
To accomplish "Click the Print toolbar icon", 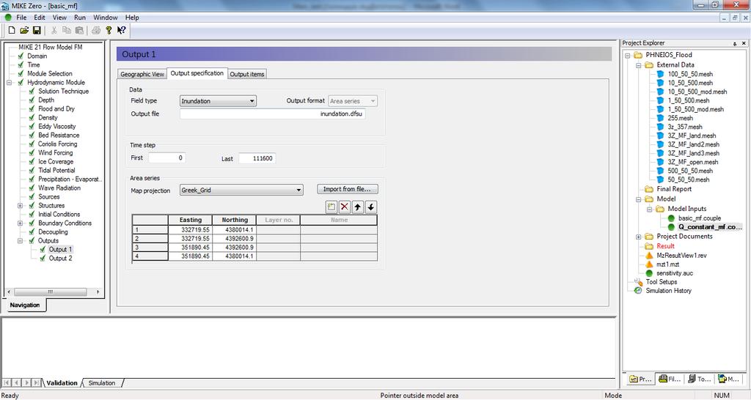I will click(96, 30).
